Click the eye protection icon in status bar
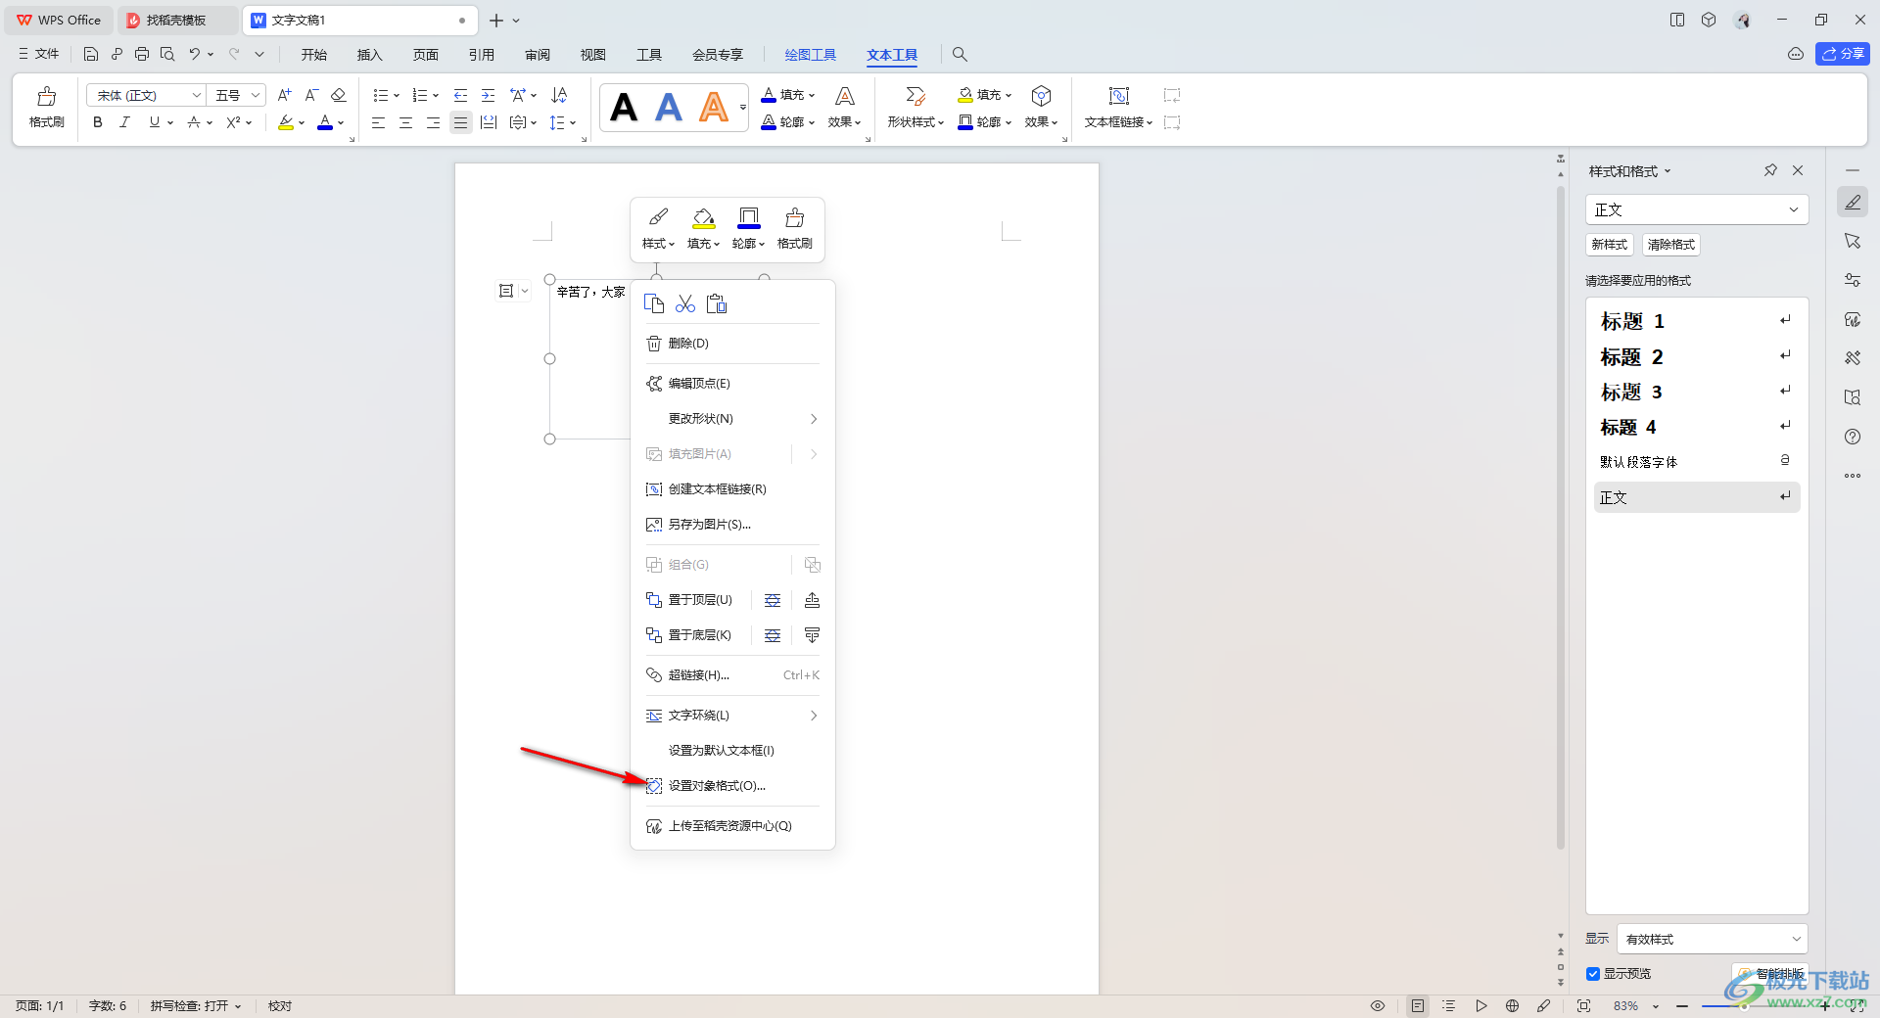 [x=1377, y=1006]
